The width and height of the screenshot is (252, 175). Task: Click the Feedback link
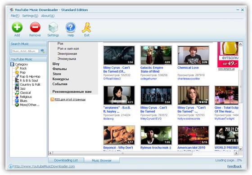click(x=234, y=166)
